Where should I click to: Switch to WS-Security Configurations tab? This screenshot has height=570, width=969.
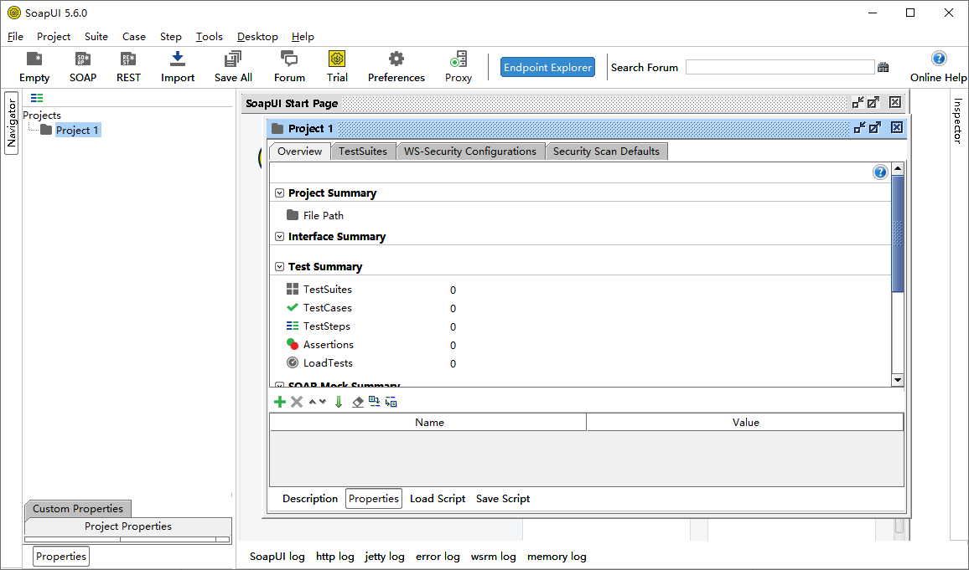(470, 151)
